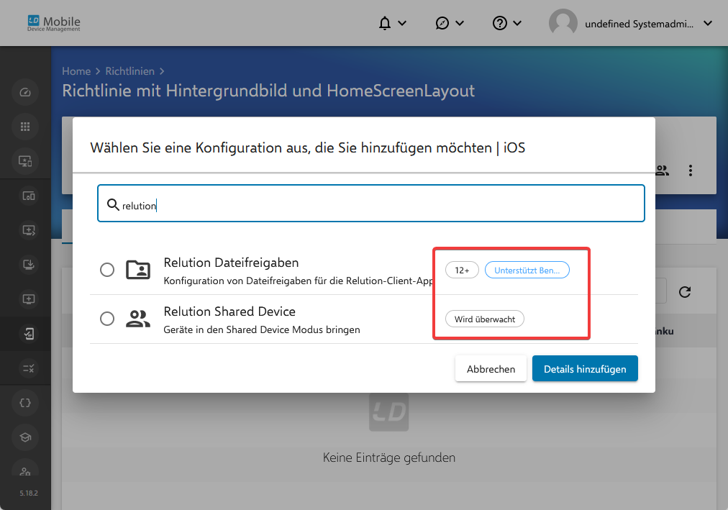Open the help question mark icon

pos(499,23)
